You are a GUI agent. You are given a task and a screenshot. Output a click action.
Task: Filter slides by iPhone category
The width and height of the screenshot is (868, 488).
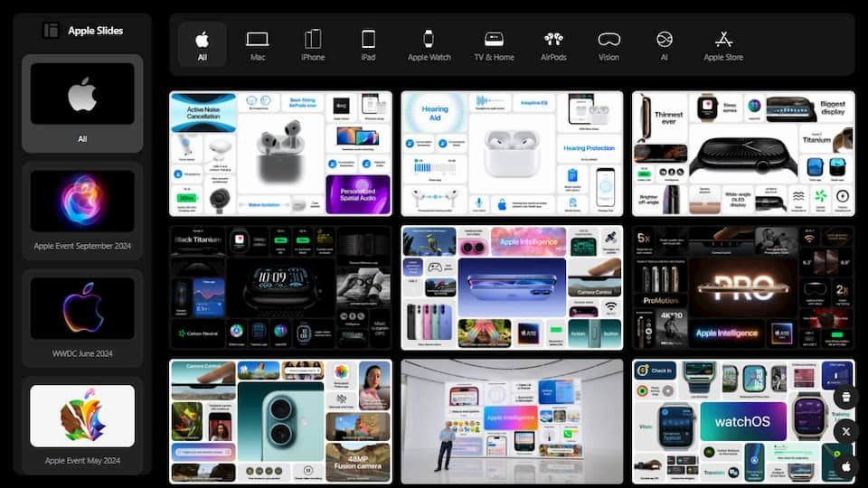coord(313,45)
